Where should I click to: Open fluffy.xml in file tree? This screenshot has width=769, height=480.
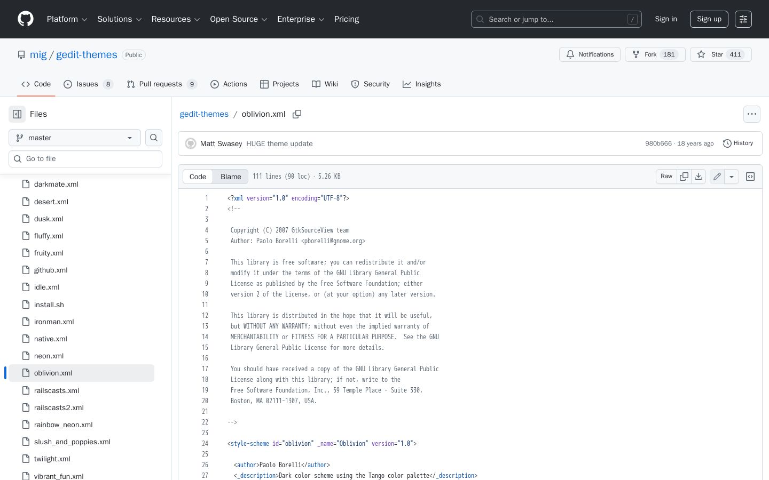(81, 236)
